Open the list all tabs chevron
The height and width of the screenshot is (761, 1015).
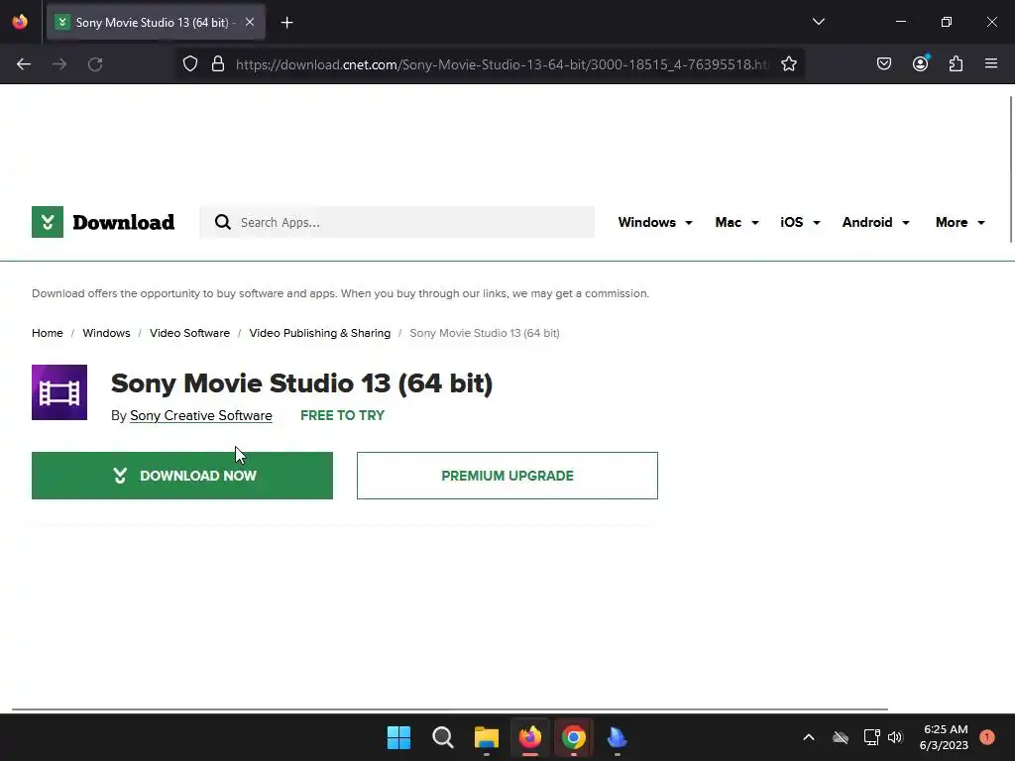click(818, 22)
